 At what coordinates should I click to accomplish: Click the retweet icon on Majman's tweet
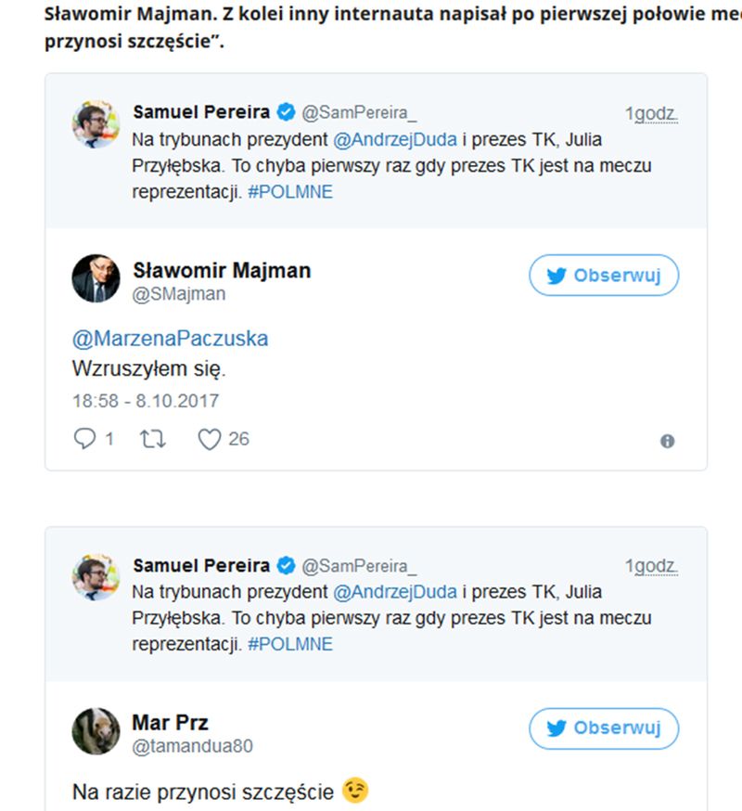click(152, 439)
